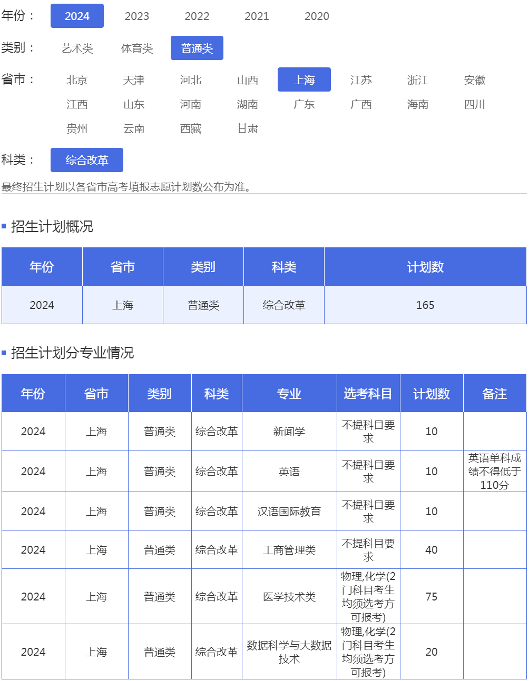529x681 pixels.
Task: Click 专业 column header
Action: pyautogui.click(x=289, y=393)
